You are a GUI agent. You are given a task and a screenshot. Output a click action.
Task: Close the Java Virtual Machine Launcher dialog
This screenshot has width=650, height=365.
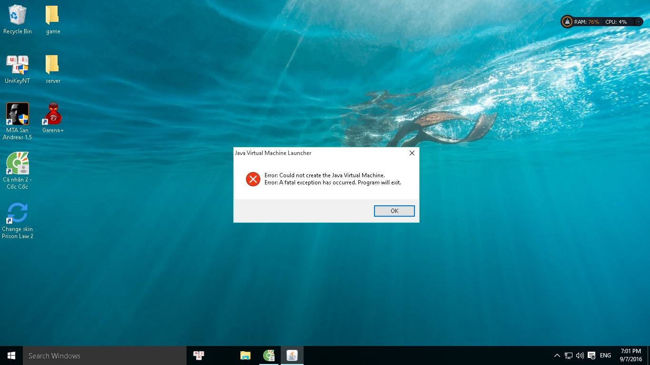pyautogui.click(x=412, y=153)
